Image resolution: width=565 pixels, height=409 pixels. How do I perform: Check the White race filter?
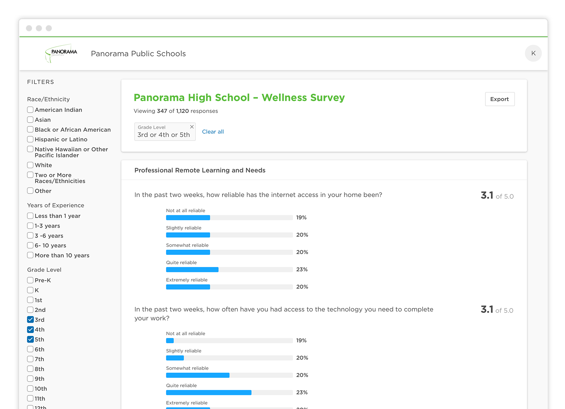(30, 165)
